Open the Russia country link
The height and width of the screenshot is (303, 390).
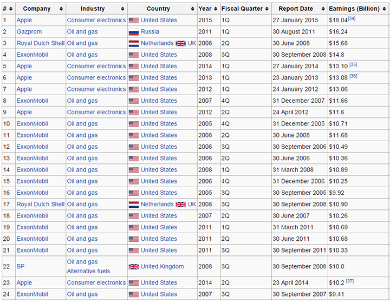pyautogui.click(x=150, y=32)
